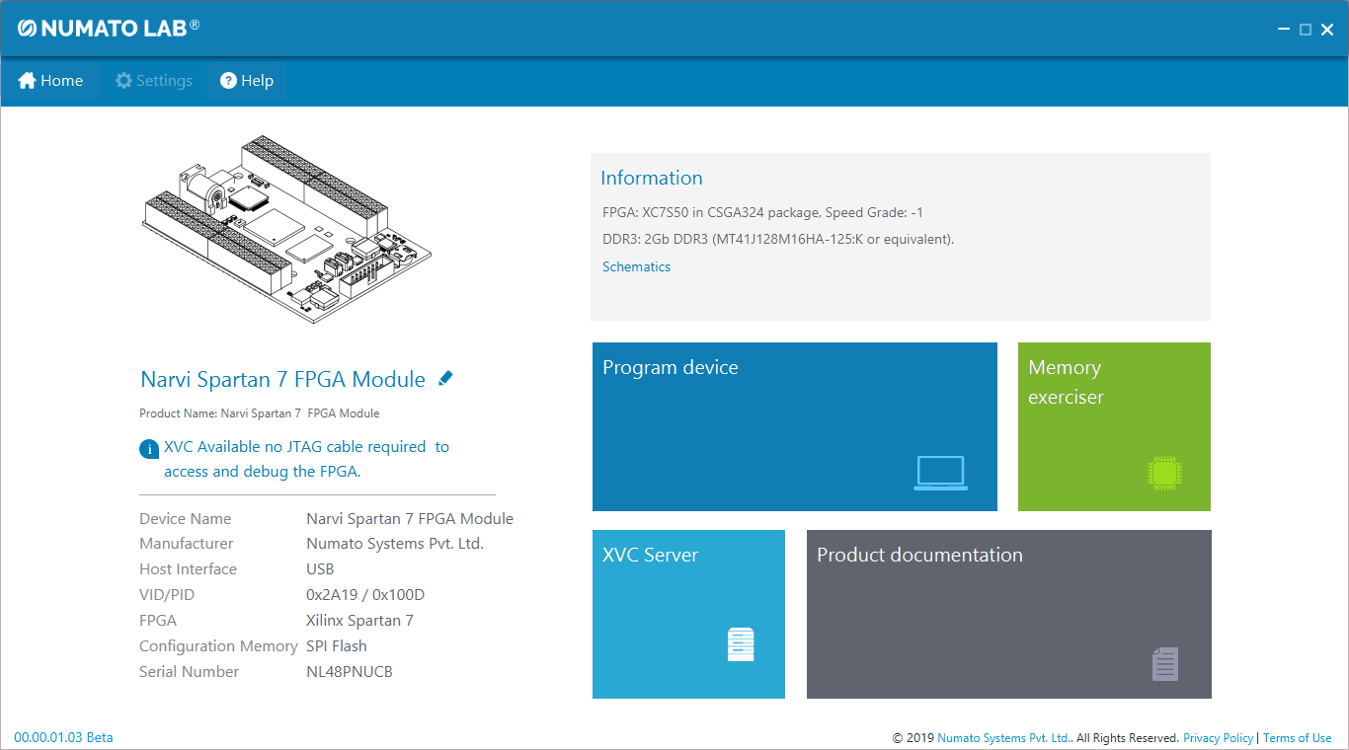Image resolution: width=1349 pixels, height=750 pixels.
Task: Open the Program device tile
Action: (x=794, y=426)
